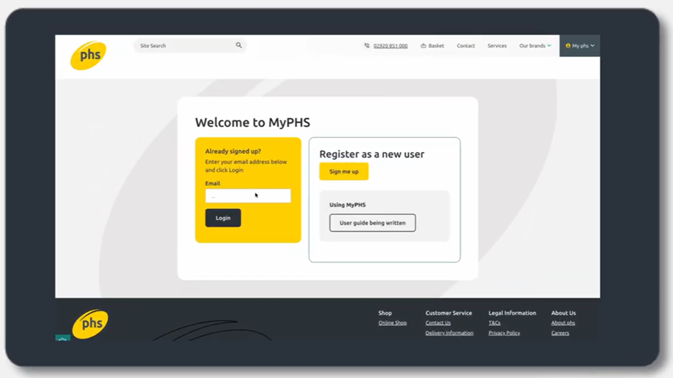Screen dimensions: 673x378
Task: Open the Services menu item
Action: coord(497,46)
